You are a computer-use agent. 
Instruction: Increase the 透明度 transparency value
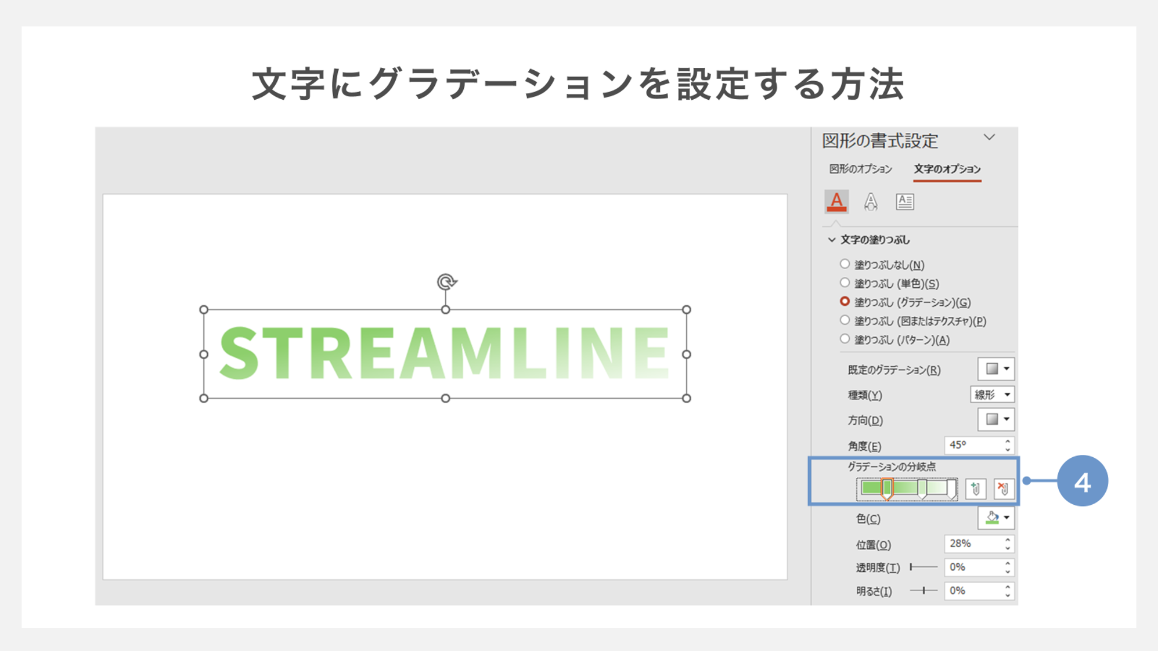tap(1008, 563)
